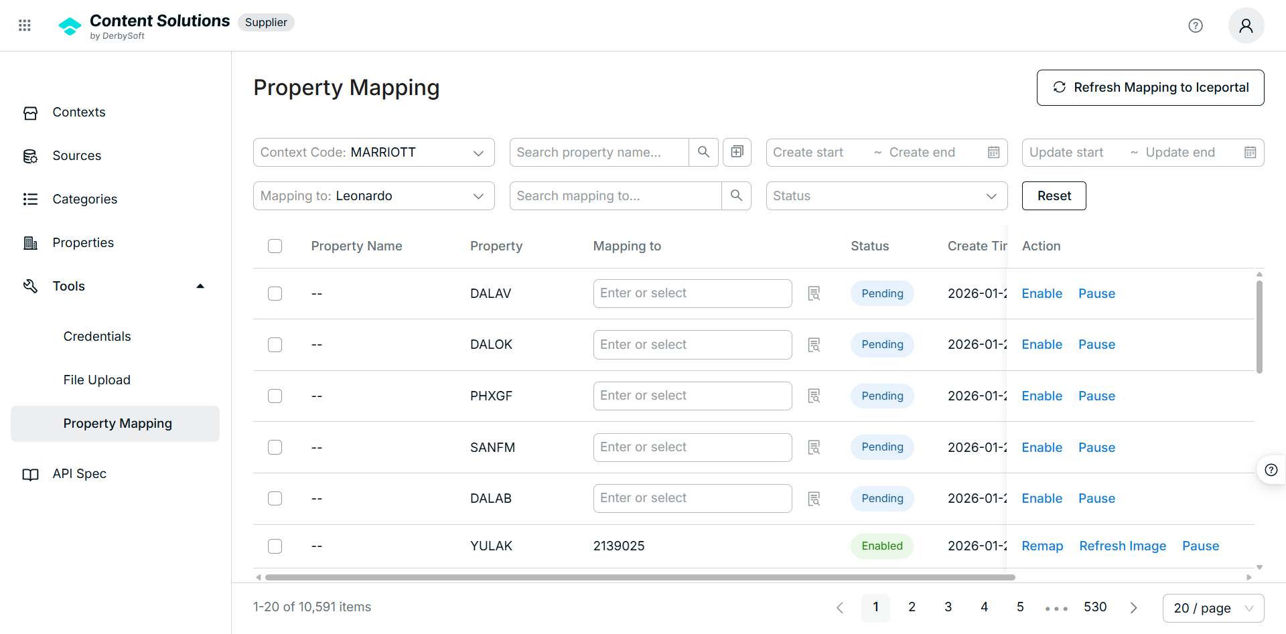Click the lookup icon in DALAB row
This screenshot has width=1286, height=634.
point(814,499)
